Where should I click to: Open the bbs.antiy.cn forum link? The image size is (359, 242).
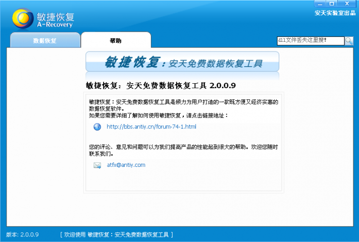pyautogui.click(x=151, y=127)
